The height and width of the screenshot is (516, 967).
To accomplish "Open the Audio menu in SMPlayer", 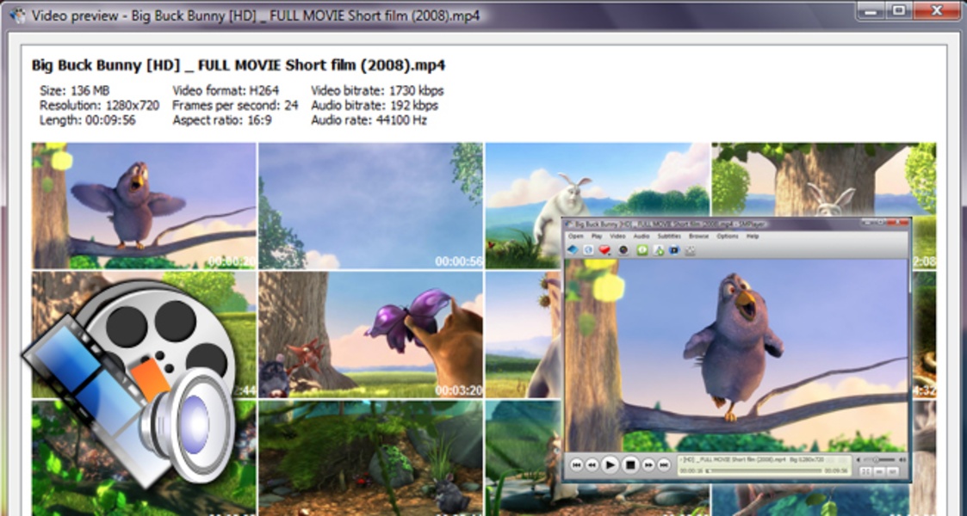I will (x=642, y=236).
